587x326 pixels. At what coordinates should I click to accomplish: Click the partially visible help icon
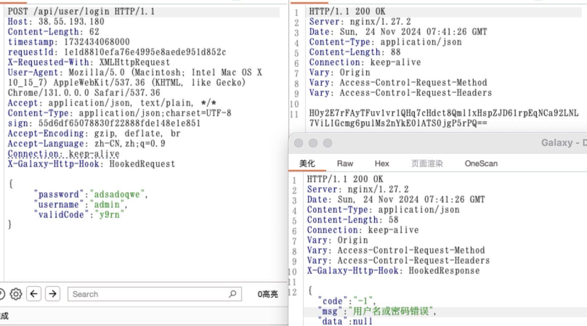pyautogui.click(x=2, y=294)
